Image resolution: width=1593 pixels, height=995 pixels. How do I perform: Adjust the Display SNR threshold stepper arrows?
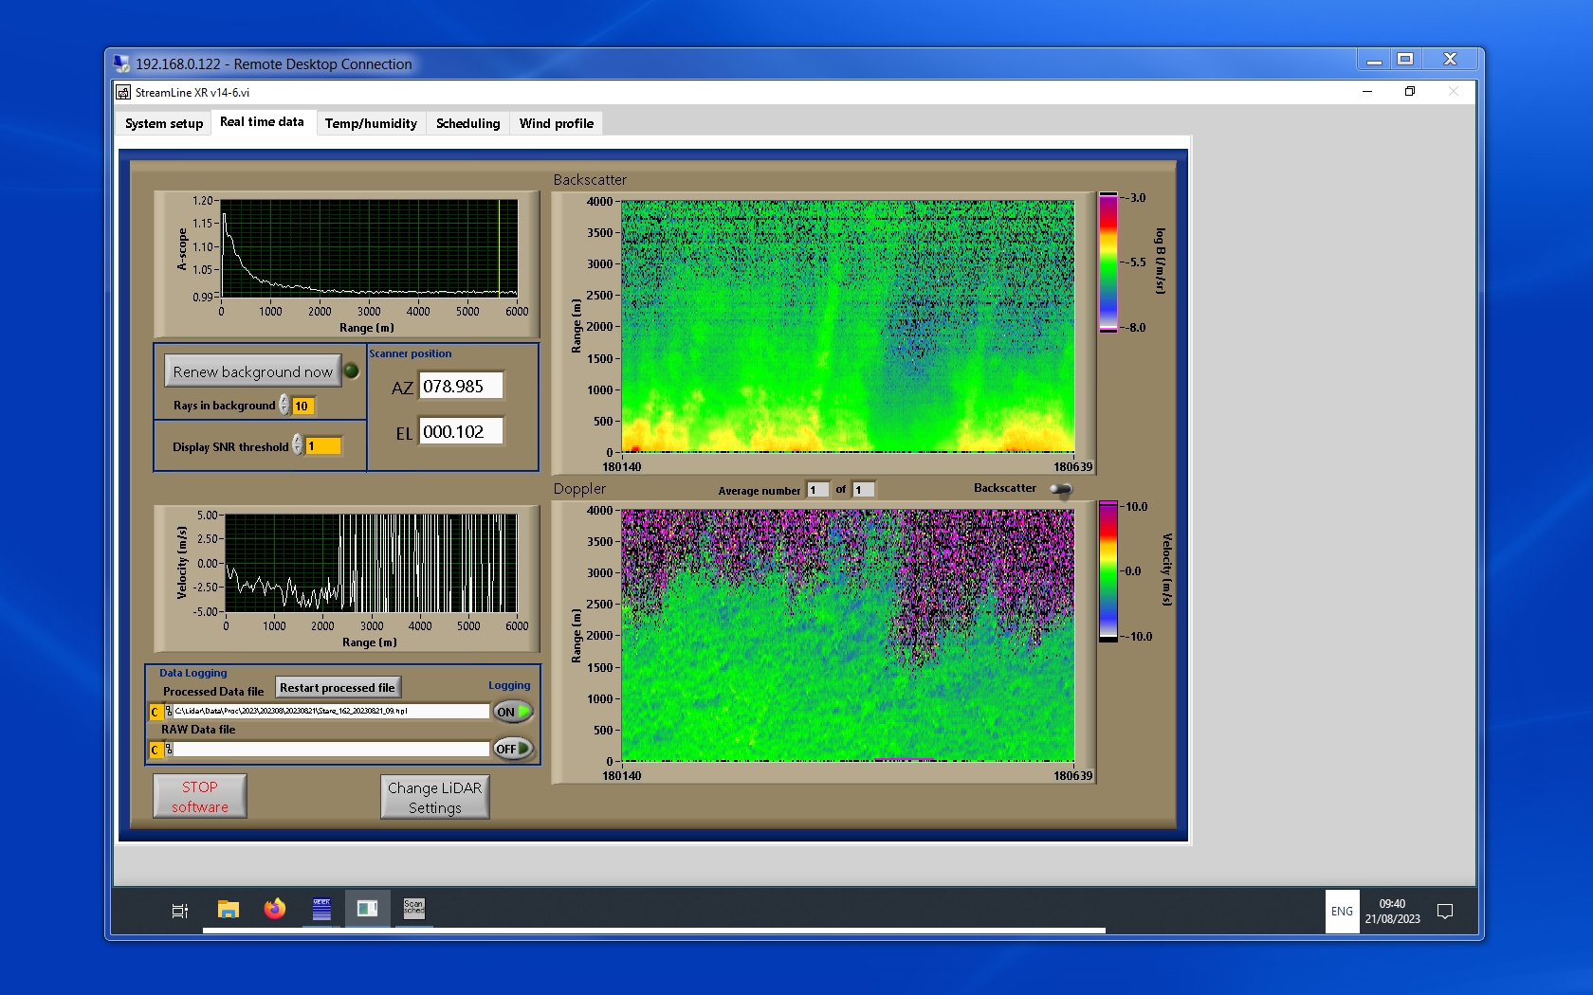(298, 445)
